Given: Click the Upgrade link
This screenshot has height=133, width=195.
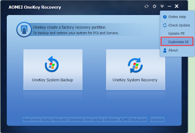Looking at the screenshot, I should [157, 120].
